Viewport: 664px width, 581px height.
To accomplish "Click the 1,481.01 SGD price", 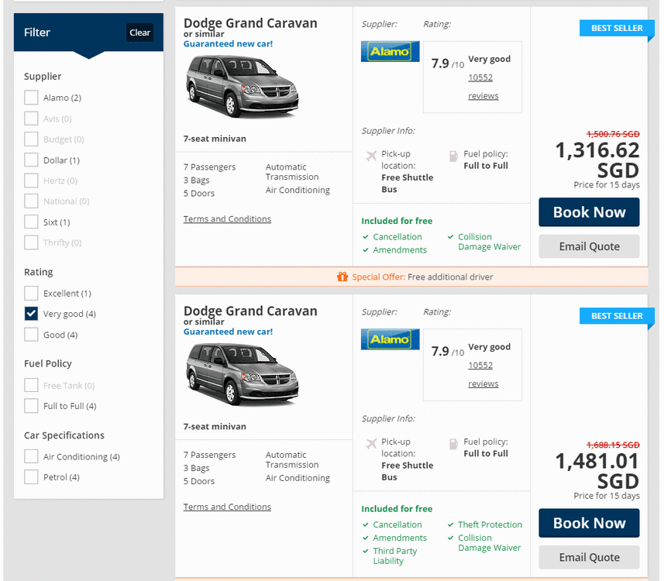I will [597, 471].
